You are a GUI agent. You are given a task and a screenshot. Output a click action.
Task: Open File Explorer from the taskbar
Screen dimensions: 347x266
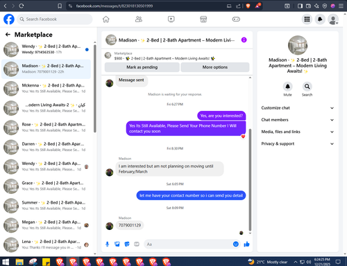pyautogui.click(x=19, y=262)
